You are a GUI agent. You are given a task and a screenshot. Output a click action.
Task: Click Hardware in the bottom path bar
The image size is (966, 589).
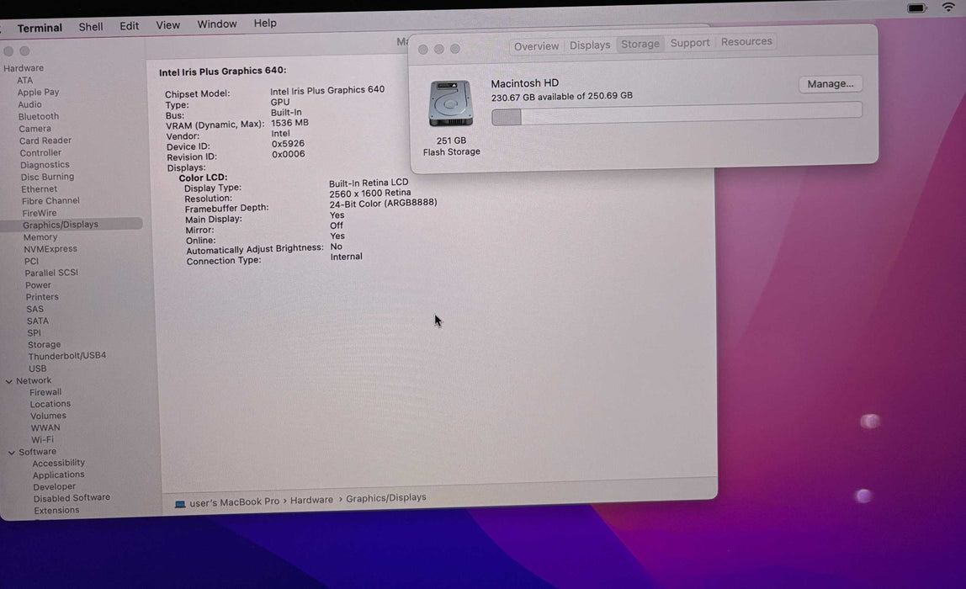coord(311,501)
